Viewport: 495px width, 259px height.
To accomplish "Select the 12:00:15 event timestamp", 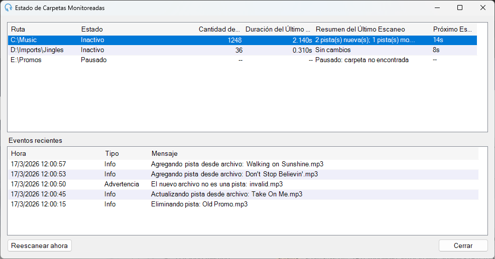I will click(39, 204).
